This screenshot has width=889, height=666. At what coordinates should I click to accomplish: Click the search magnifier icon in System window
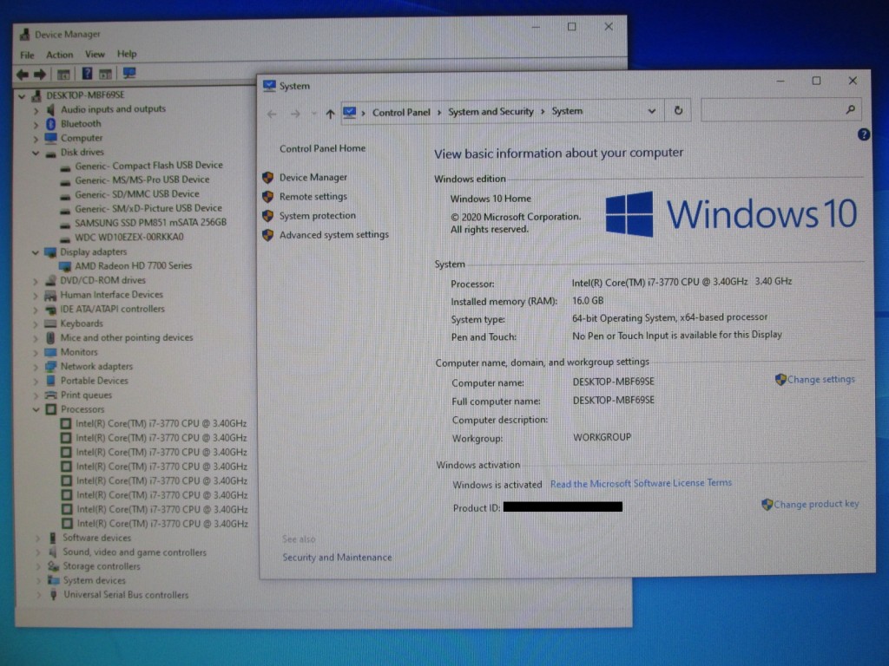850,109
